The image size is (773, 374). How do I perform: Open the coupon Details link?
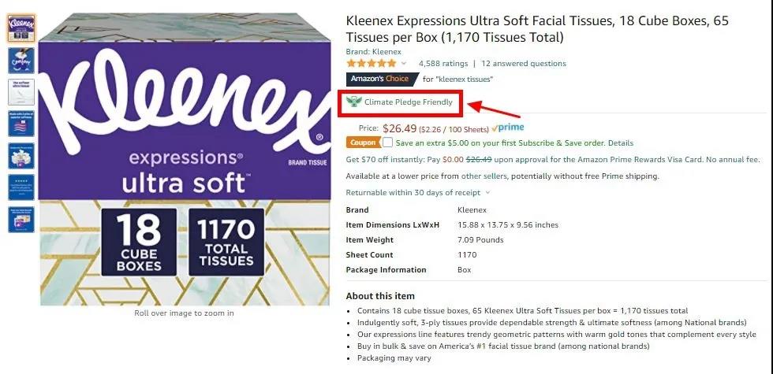[621, 143]
